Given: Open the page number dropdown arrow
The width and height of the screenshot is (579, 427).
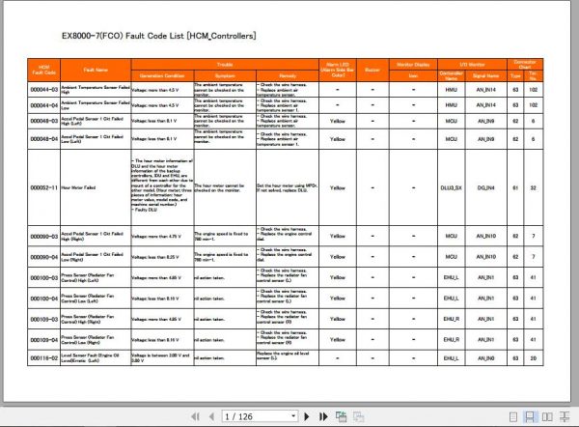Looking at the screenshot, I should pyautogui.click(x=293, y=416).
